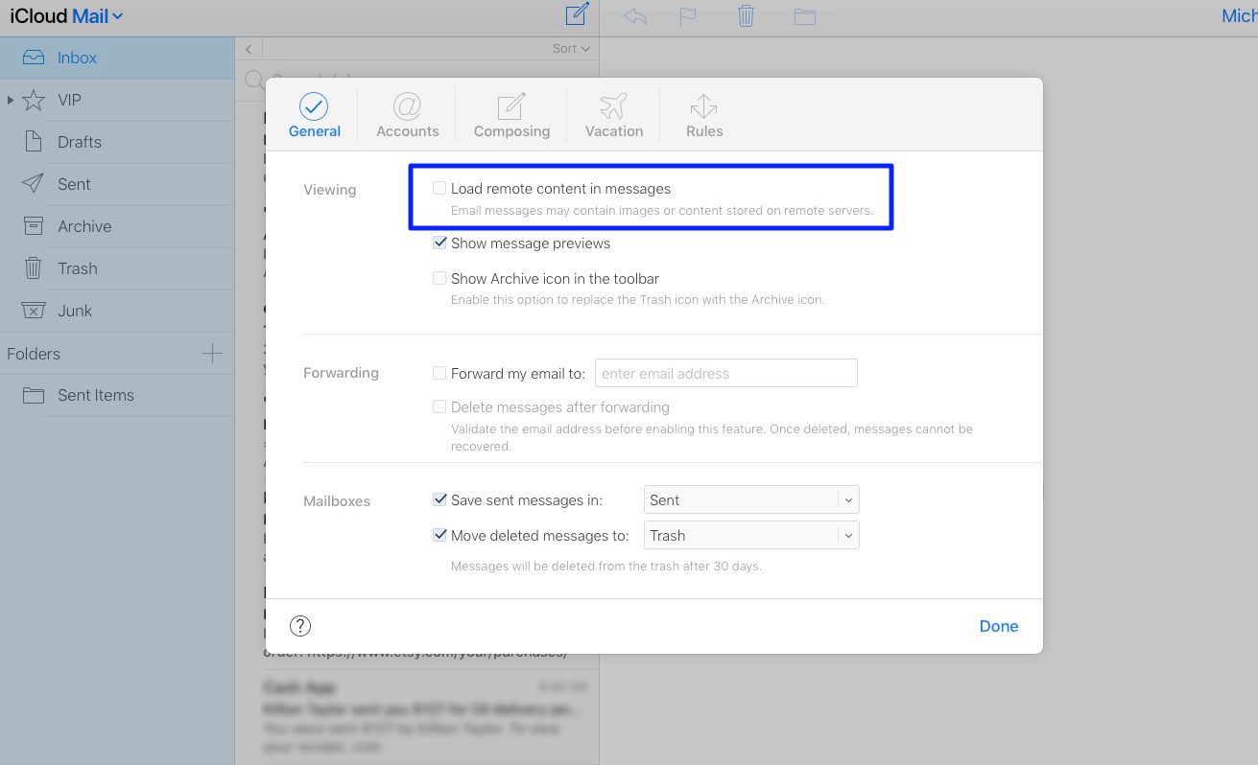Screen dimensions: 1258x765
Task: Enable Show Archive icon in the toolbar
Action: (439, 278)
